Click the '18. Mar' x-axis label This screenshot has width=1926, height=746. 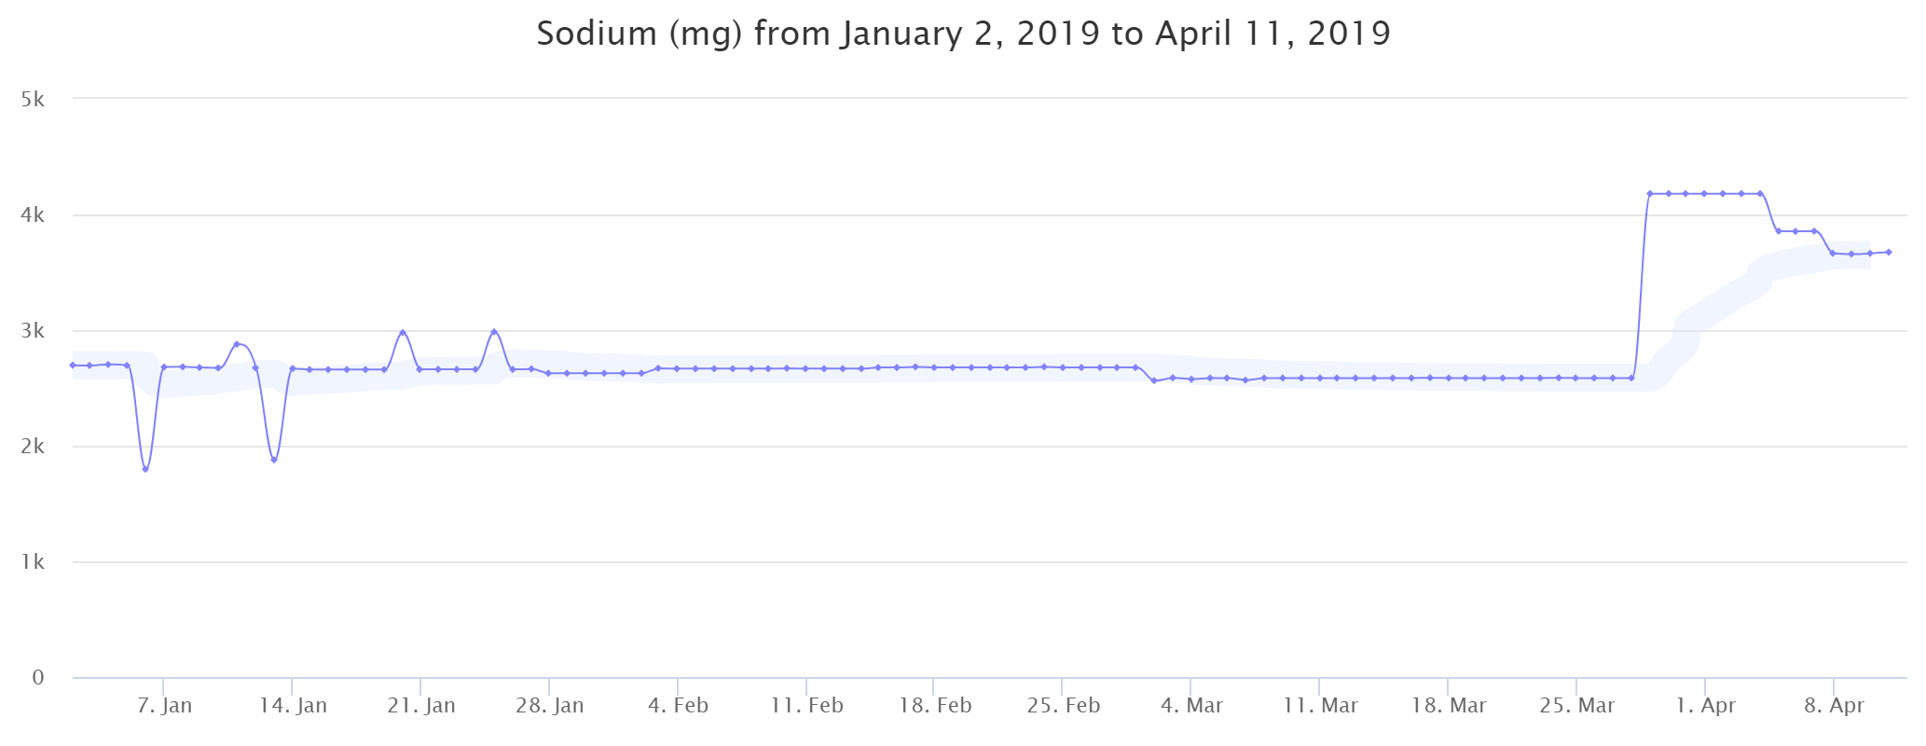(x=1448, y=706)
